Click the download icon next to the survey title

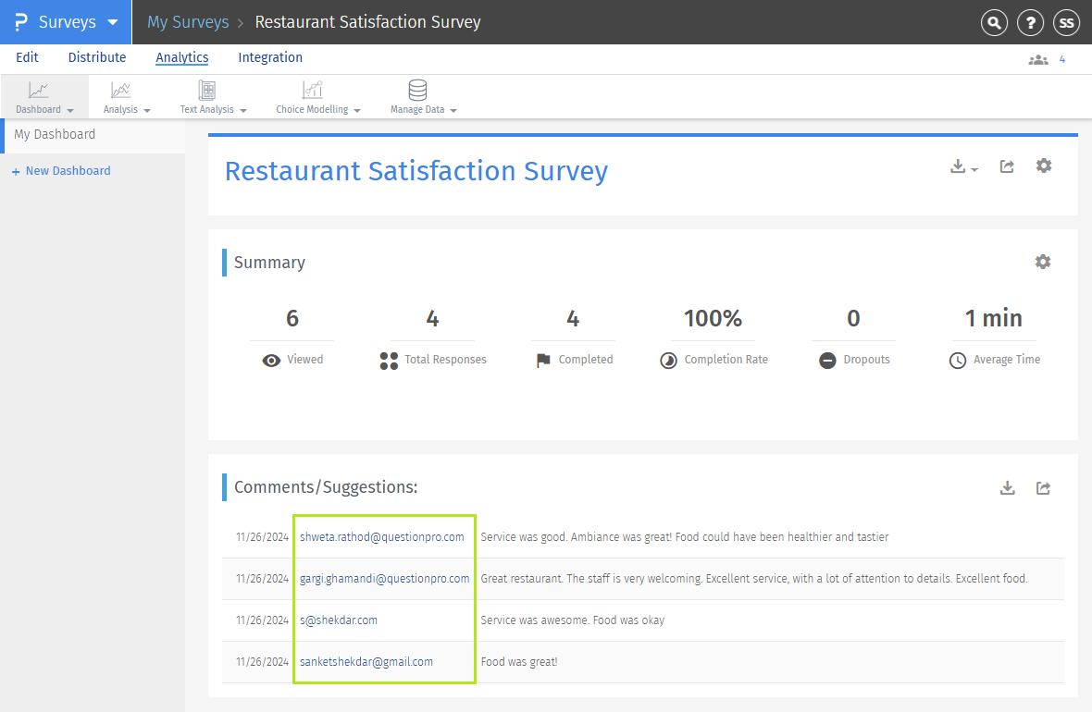coord(958,166)
